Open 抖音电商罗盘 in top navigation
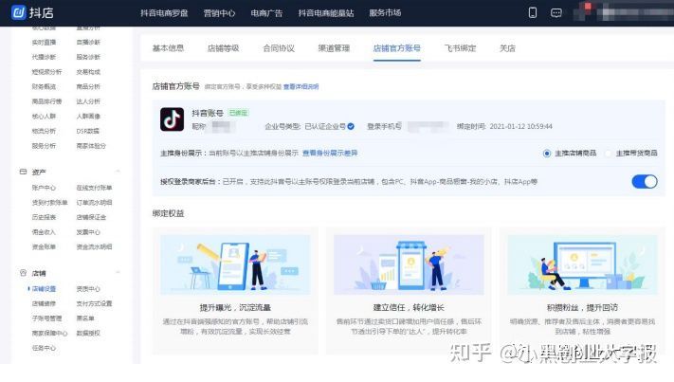674x382 pixels. (x=164, y=13)
